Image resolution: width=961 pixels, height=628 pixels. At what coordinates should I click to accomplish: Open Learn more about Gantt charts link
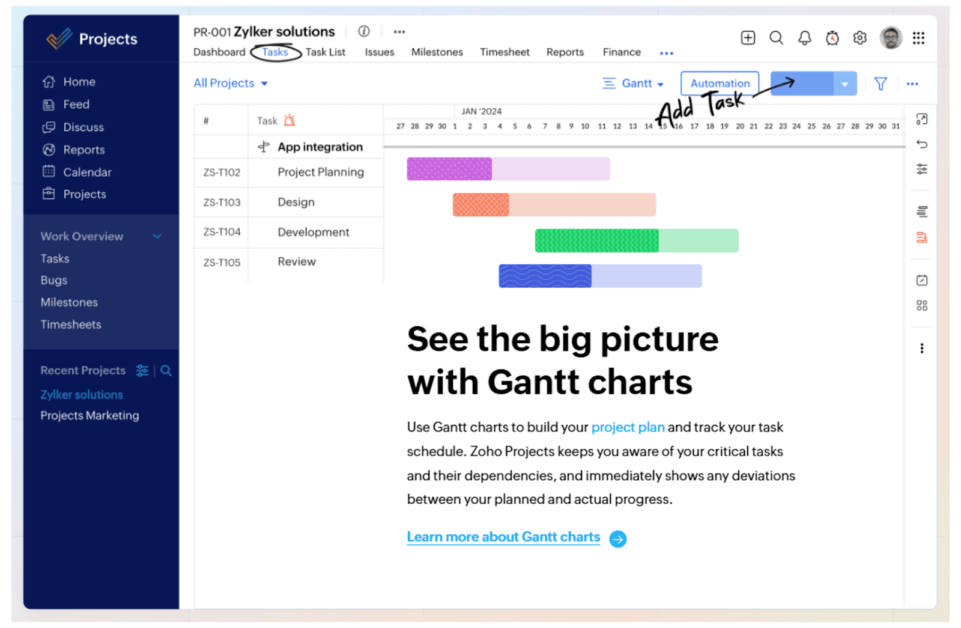(x=503, y=537)
